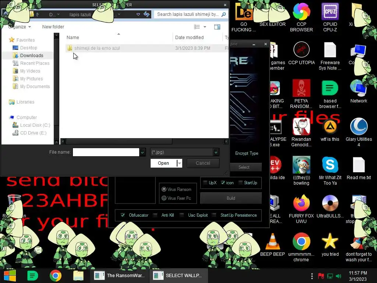Launch Chrome from the taskbar

56,276
